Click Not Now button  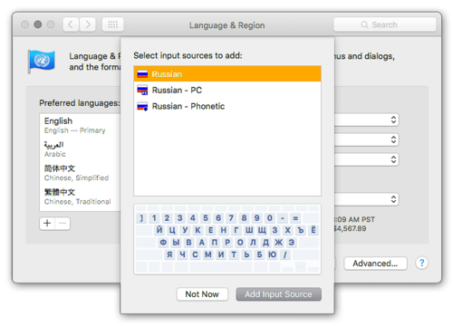pos(202,294)
